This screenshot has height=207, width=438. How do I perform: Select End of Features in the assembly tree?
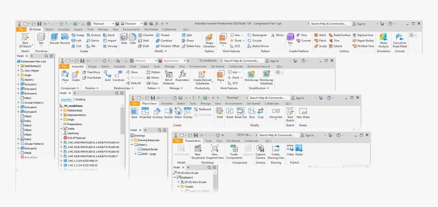click(x=74, y=138)
